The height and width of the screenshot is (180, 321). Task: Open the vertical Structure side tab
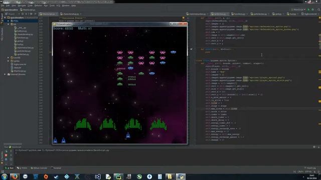(x=2, y=34)
